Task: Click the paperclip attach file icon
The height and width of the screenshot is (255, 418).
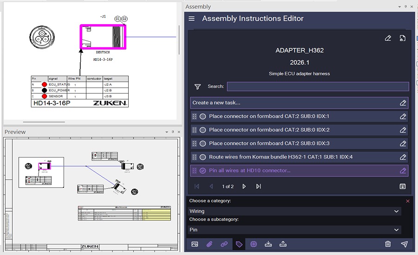Action: [209, 244]
